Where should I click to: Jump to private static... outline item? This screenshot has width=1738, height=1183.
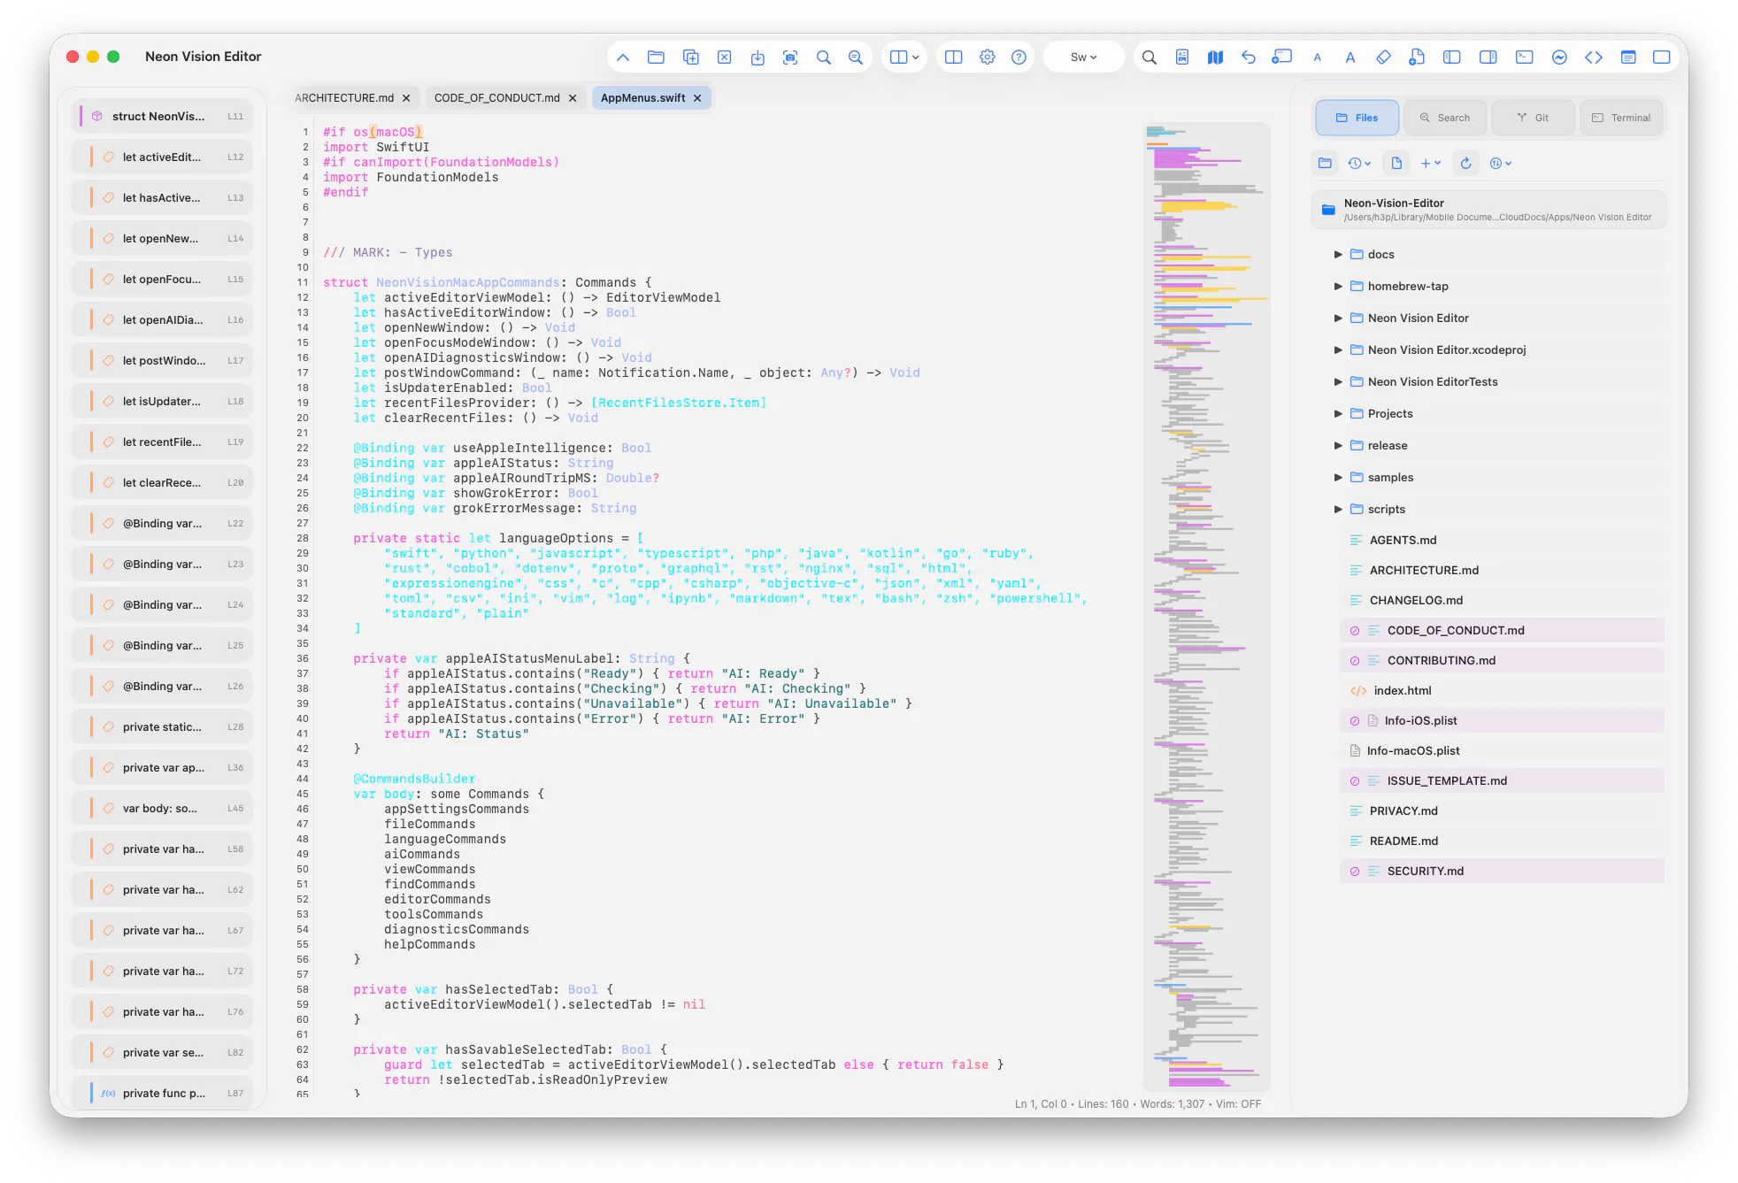[x=162, y=727]
